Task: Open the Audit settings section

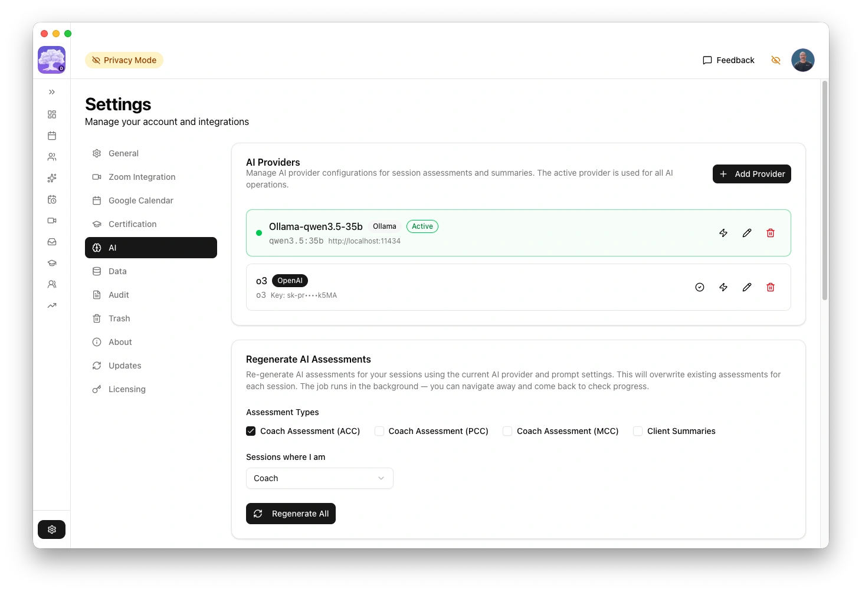Action: point(119,294)
